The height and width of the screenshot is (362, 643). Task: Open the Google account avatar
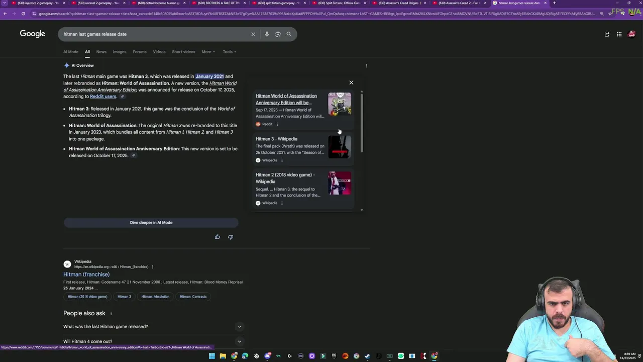coord(631,34)
